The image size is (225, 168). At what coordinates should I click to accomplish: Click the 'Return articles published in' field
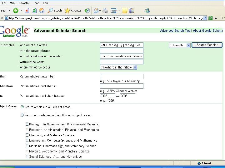pyautogui.click(x=122, y=86)
